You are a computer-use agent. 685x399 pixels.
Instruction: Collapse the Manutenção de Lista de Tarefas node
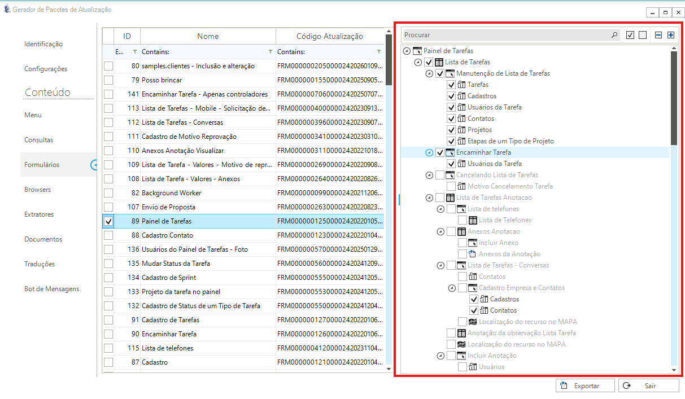(x=429, y=73)
